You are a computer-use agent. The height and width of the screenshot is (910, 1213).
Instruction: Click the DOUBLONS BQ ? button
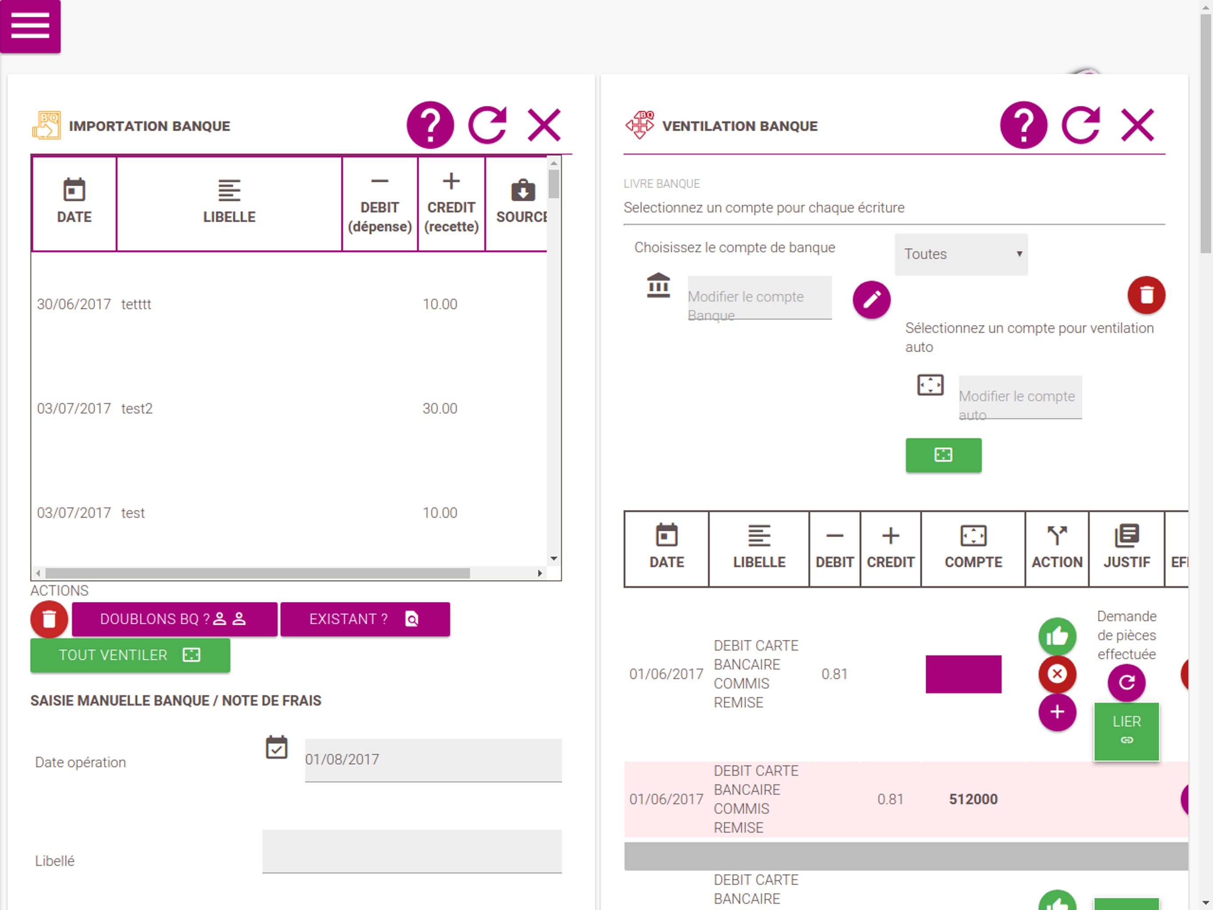(174, 619)
